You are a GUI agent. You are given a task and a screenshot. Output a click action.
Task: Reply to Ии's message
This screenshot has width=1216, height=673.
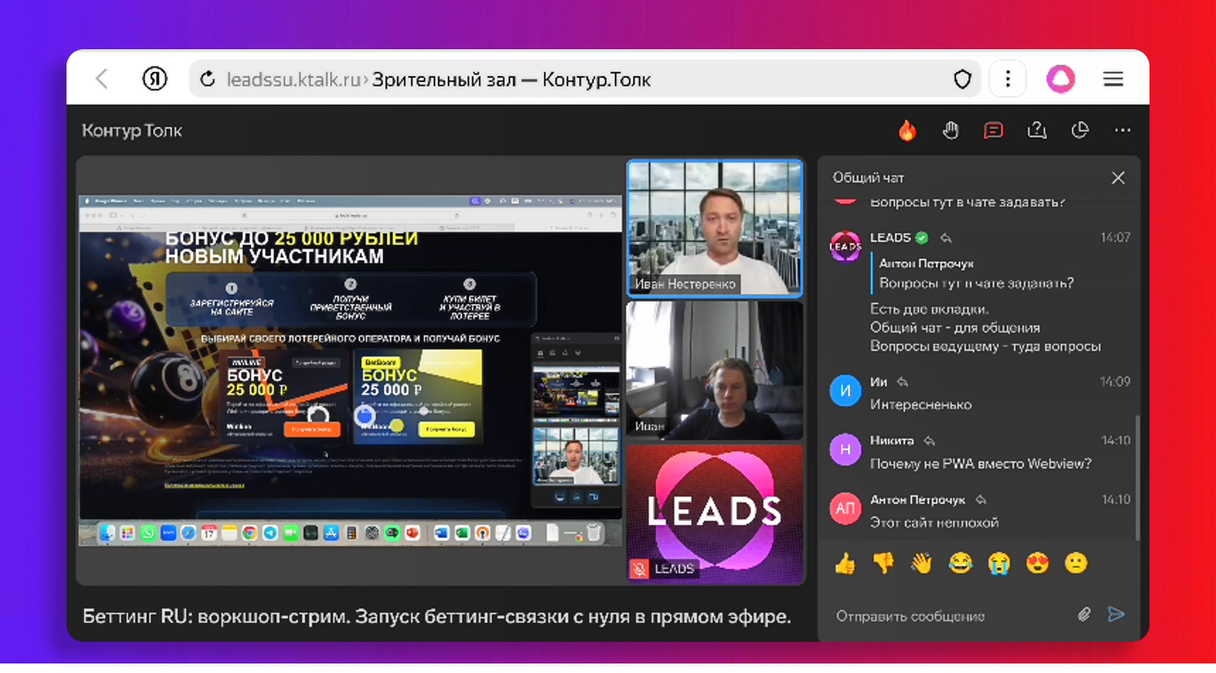pos(902,382)
